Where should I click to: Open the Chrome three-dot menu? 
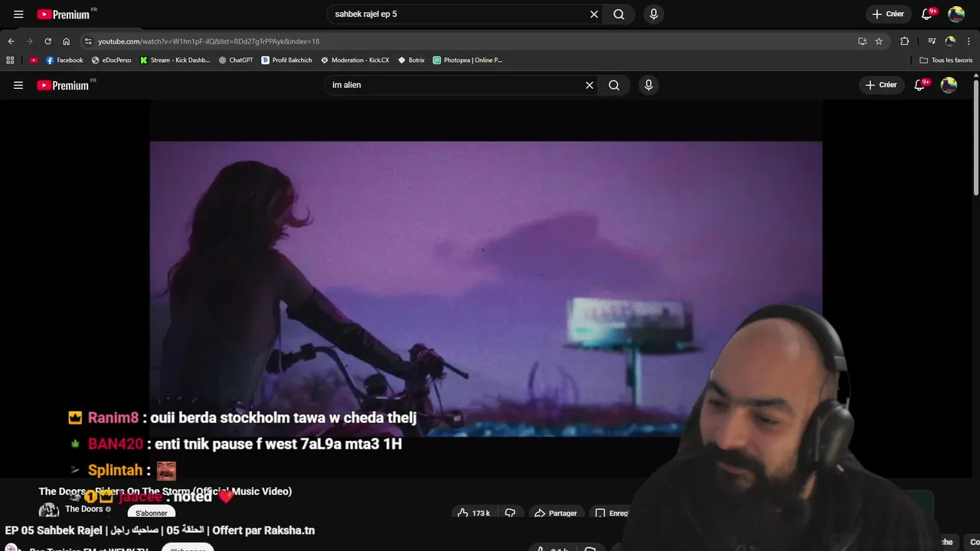pos(969,41)
